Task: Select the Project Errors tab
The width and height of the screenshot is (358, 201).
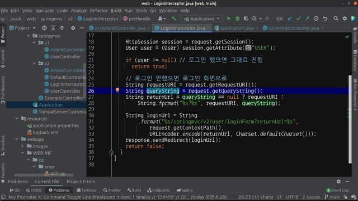Action: pyautogui.click(x=81, y=181)
